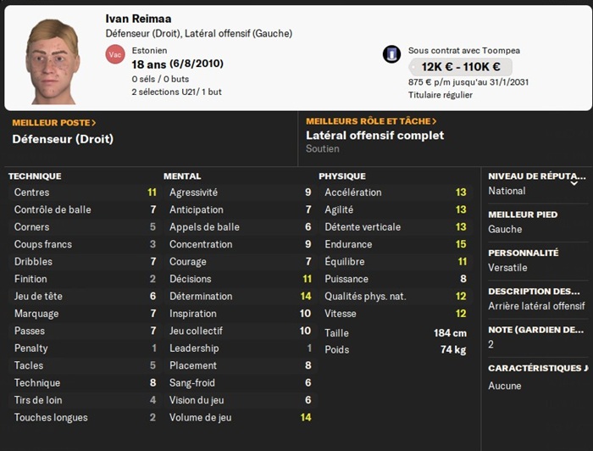Expand the Meilleur Poste chevron

coord(94,123)
